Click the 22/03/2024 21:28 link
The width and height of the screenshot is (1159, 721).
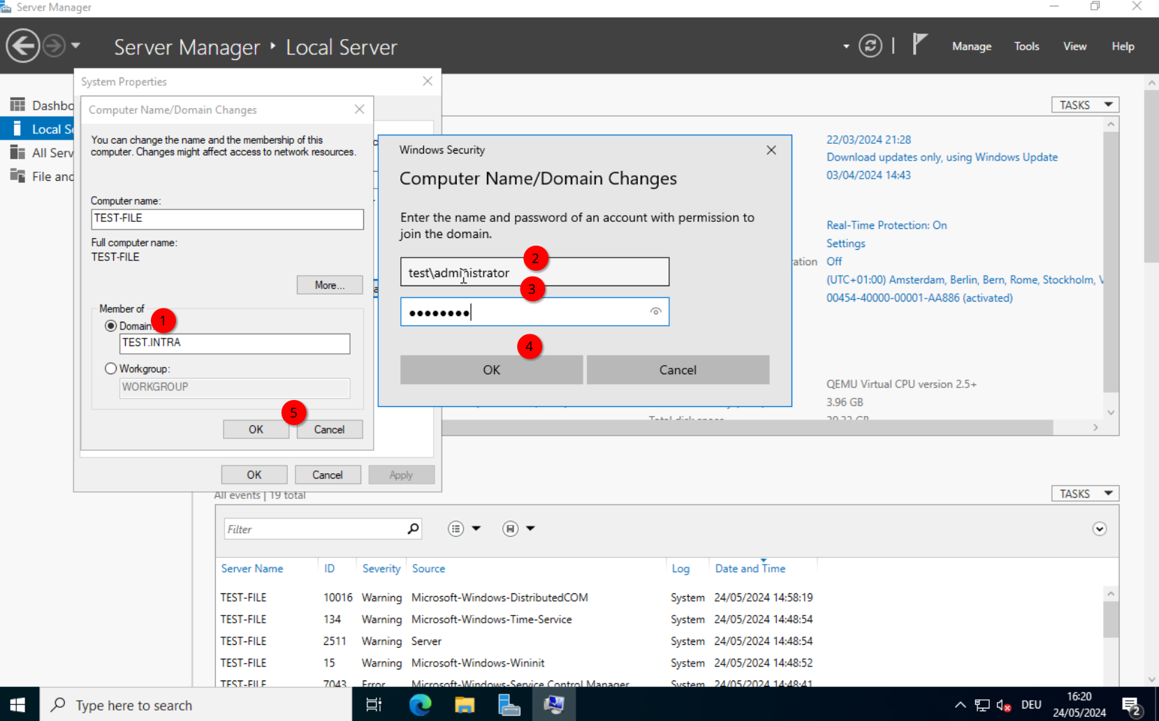click(868, 140)
